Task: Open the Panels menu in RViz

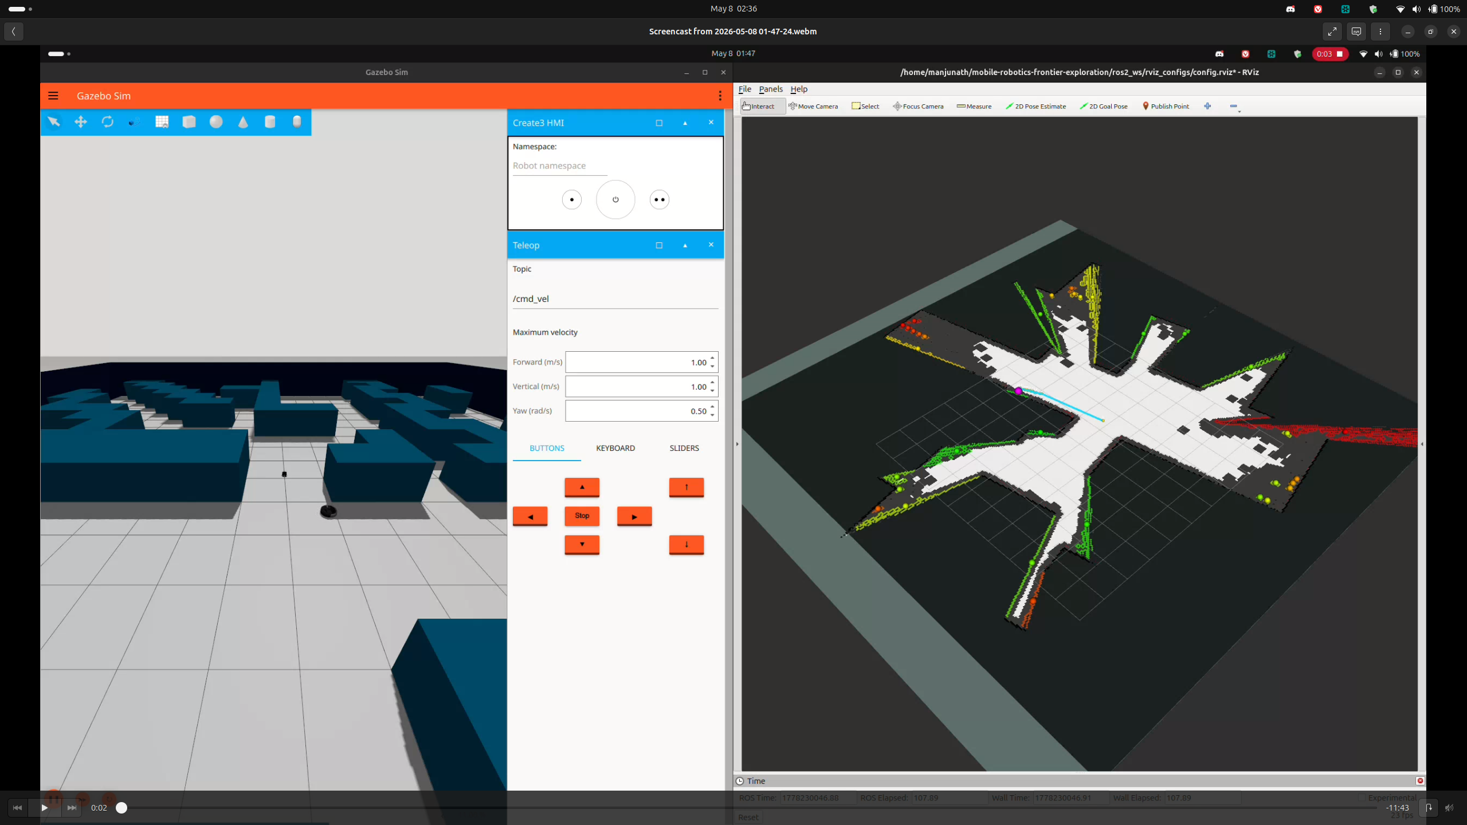Action: click(771, 89)
